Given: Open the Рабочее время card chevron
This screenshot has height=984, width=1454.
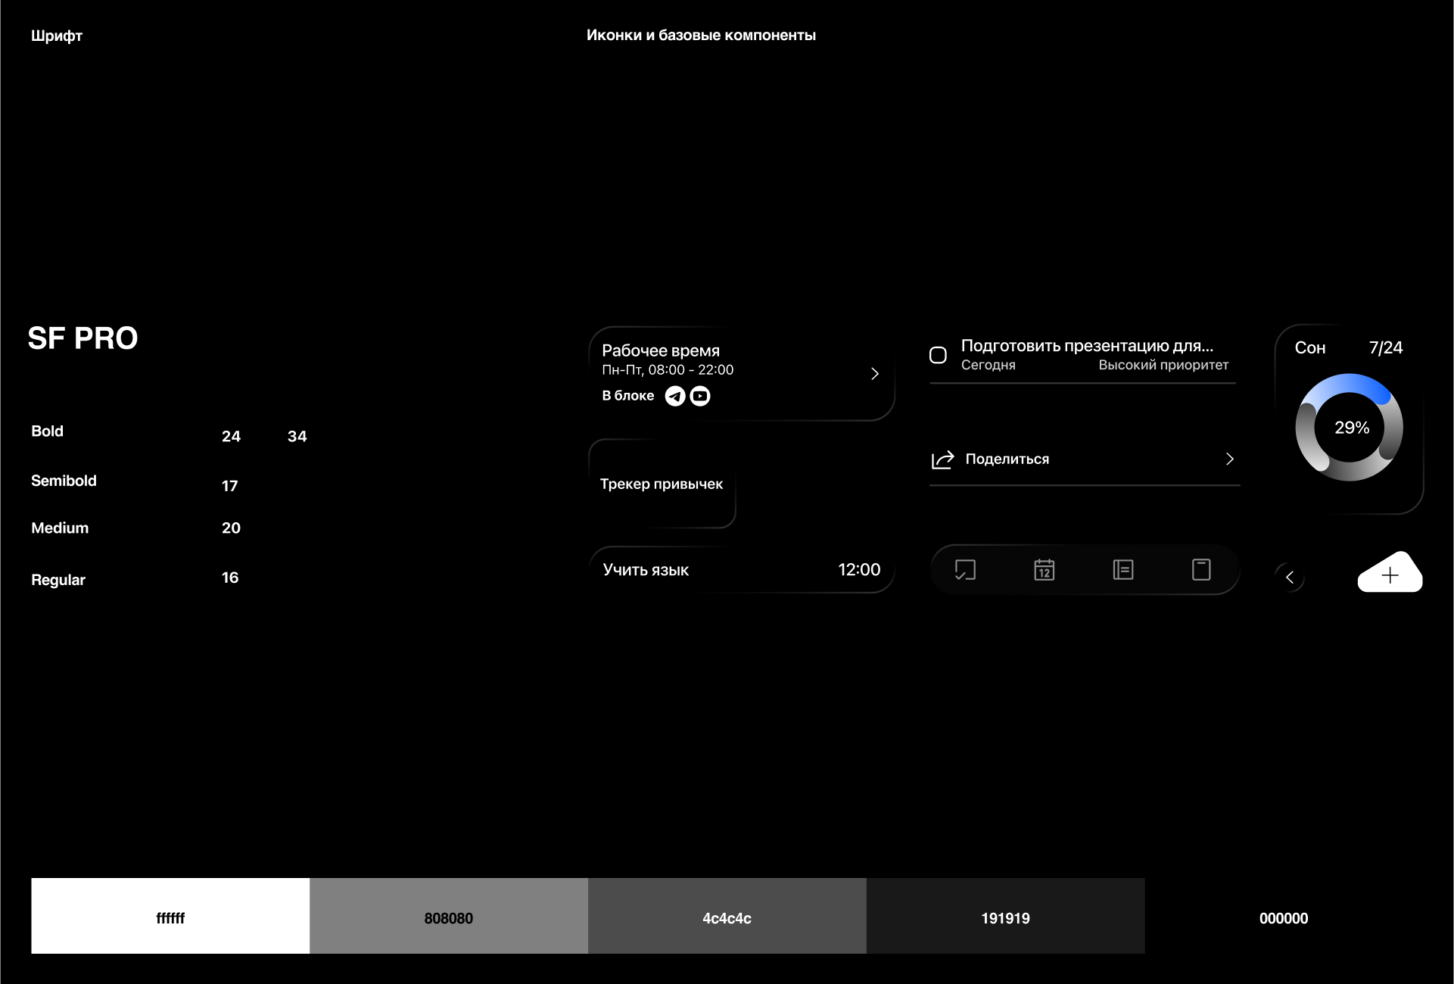Looking at the screenshot, I should click(x=875, y=374).
